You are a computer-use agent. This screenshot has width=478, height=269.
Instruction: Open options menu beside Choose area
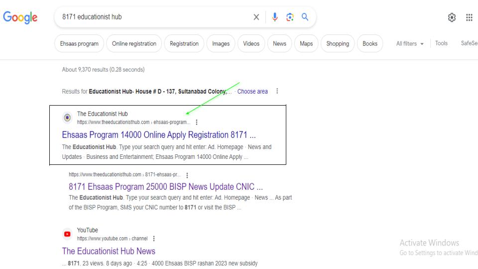coord(277,92)
